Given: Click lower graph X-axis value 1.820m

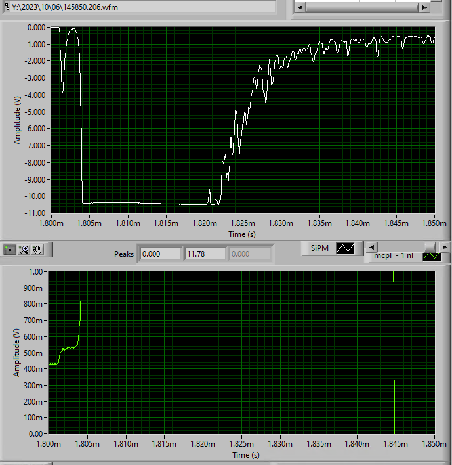Looking at the screenshot, I should pyautogui.click(x=203, y=444).
